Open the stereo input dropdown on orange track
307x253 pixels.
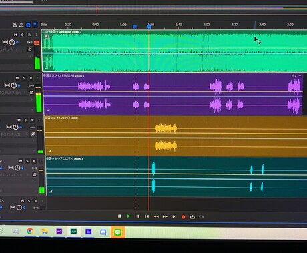14,134
